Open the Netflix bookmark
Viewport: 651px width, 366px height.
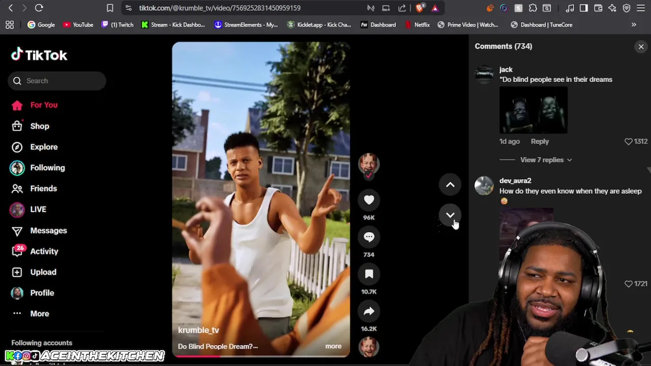click(x=417, y=24)
